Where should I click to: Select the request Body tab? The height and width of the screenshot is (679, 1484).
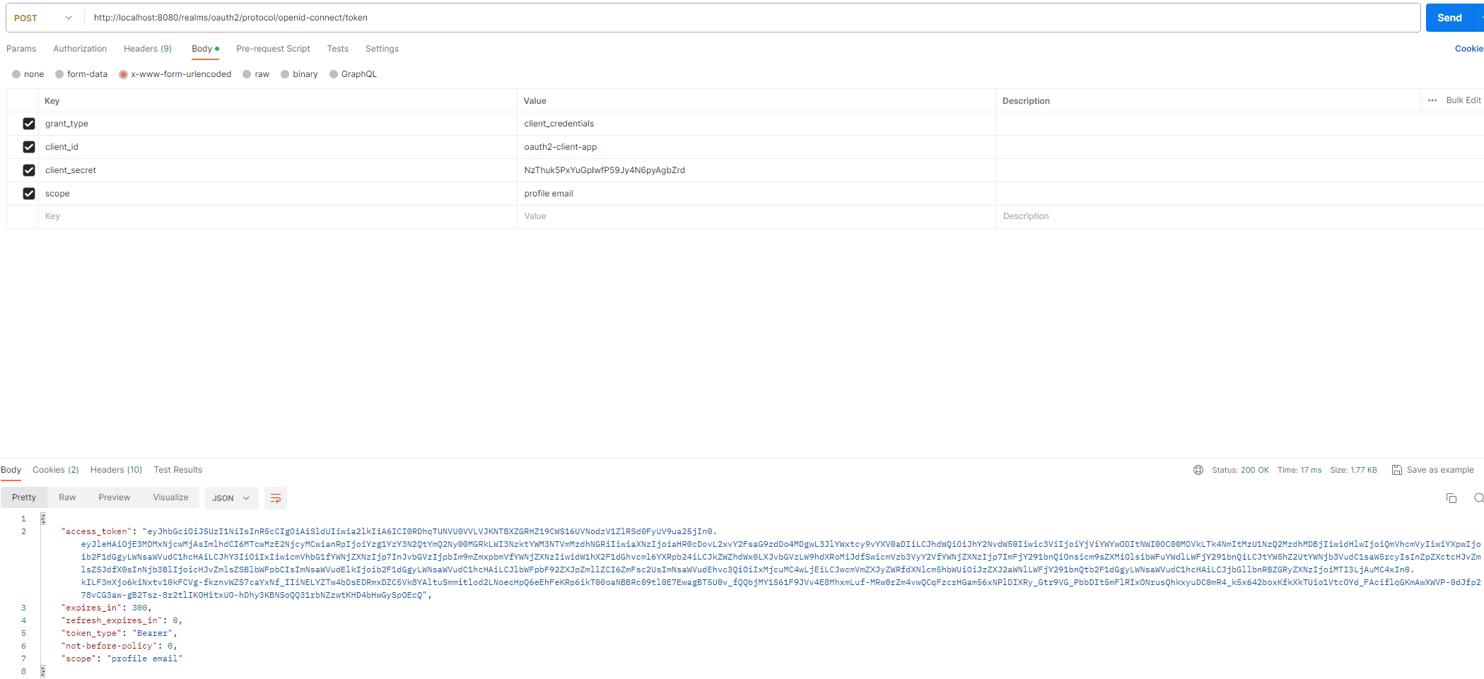[x=205, y=49]
